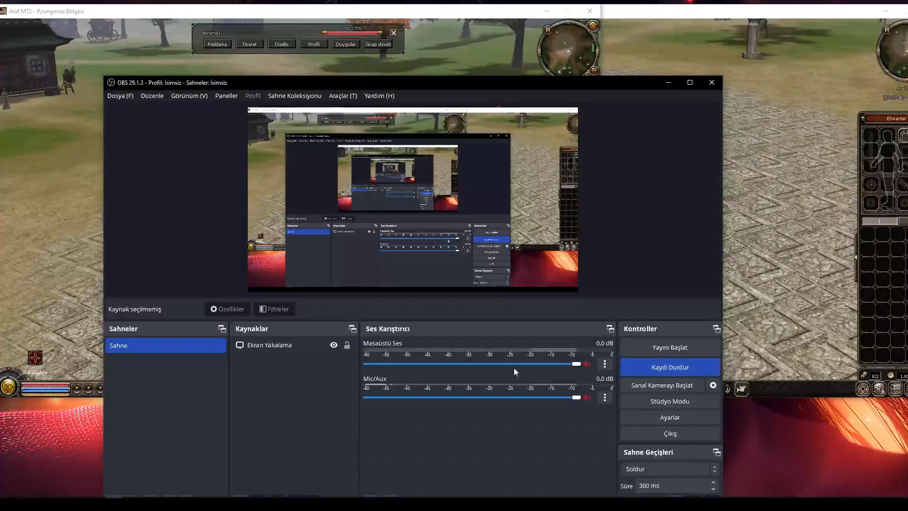Click the Kaydı Durdur button
908x511 pixels.
tap(670, 367)
